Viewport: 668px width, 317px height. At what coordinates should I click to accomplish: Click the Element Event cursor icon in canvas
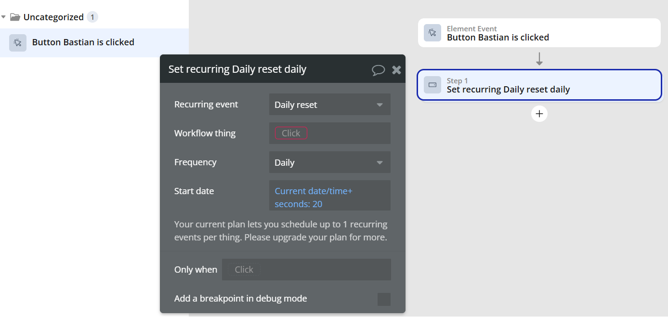click(432, 33)
